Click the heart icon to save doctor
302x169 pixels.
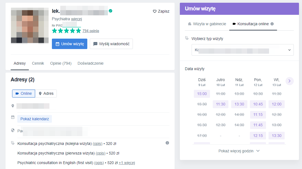point(154,11)
